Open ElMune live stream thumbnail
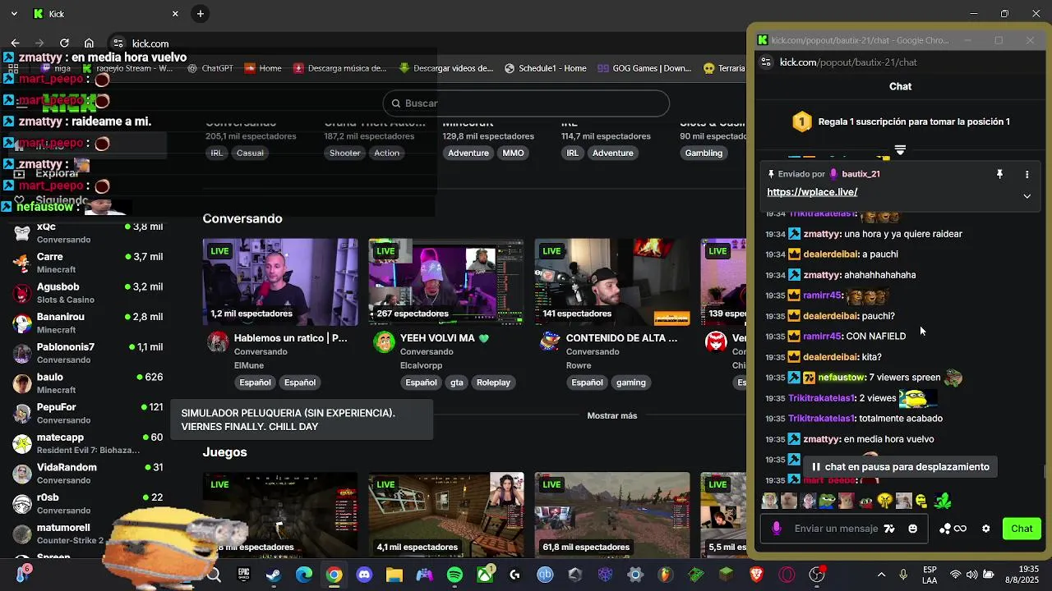Screen dimensions: 1052x591 point(280,282)
